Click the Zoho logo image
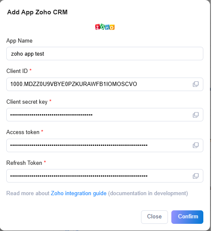 coord(105,27)
